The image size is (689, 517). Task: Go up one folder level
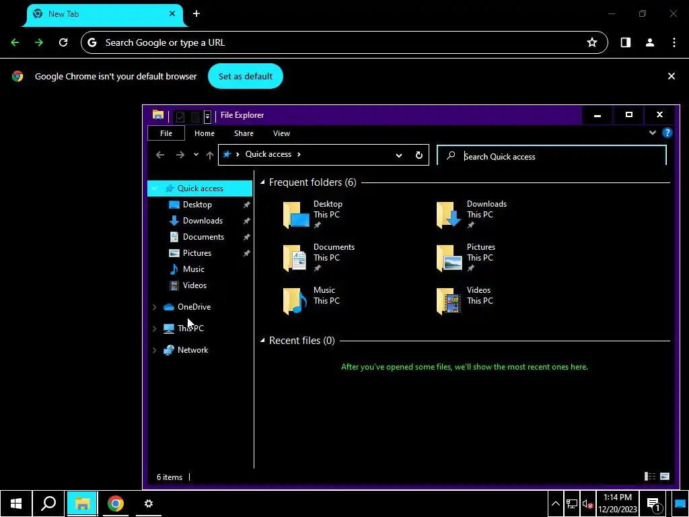click(210, 155)
